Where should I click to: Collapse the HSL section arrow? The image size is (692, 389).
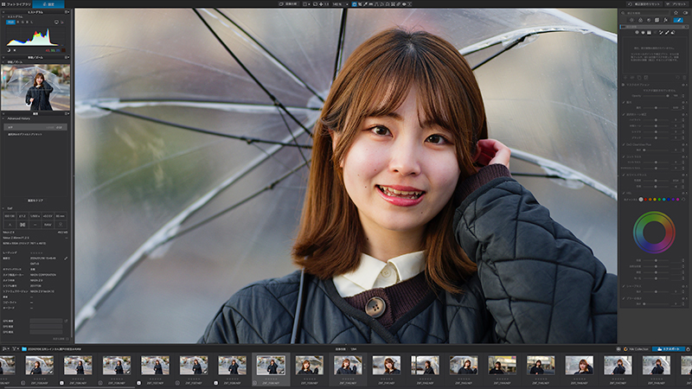coord(687,193)
